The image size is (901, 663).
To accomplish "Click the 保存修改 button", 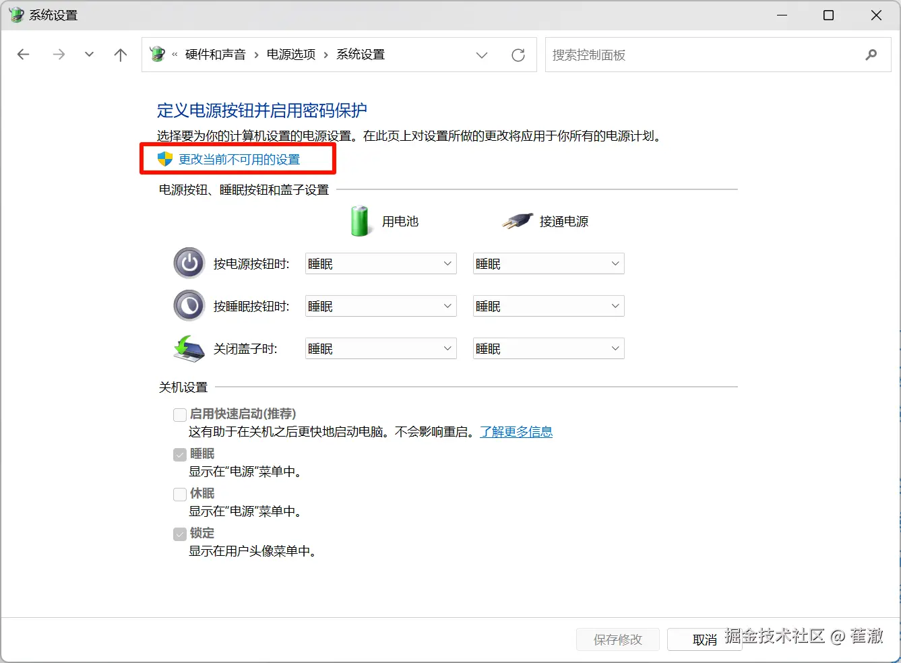I will [617, 639].
